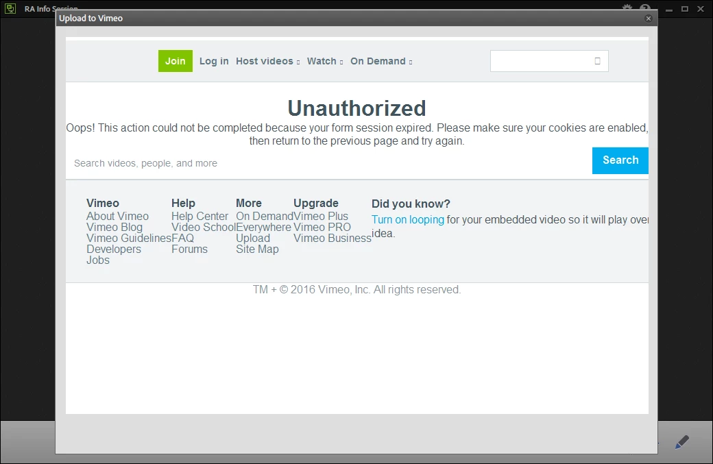Open the Video School link
This screenshot has width=713, height=464.
pos(203,228)
